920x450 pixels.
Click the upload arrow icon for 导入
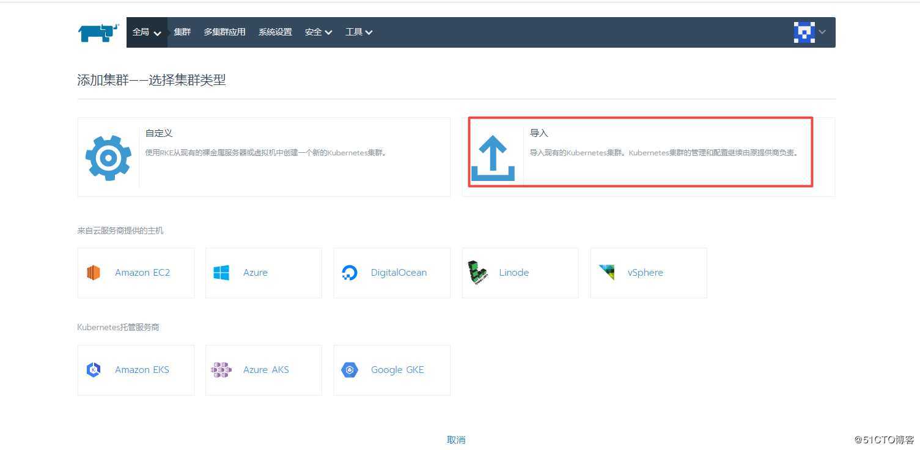(x=493, y=158)
